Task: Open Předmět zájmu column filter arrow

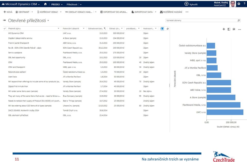Action: coord(58,29)
